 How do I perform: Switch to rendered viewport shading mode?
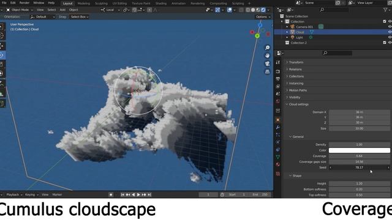point(263,10)
